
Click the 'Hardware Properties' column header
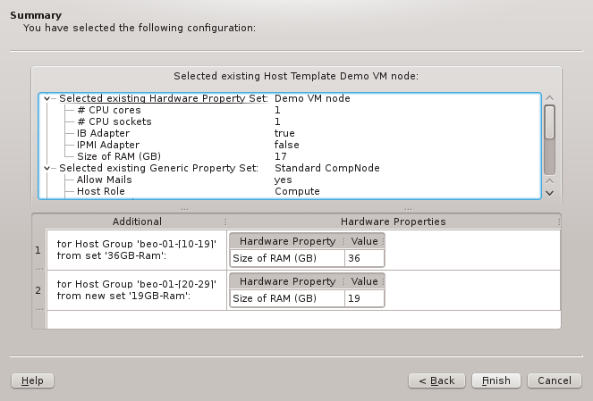coord(393,221)
